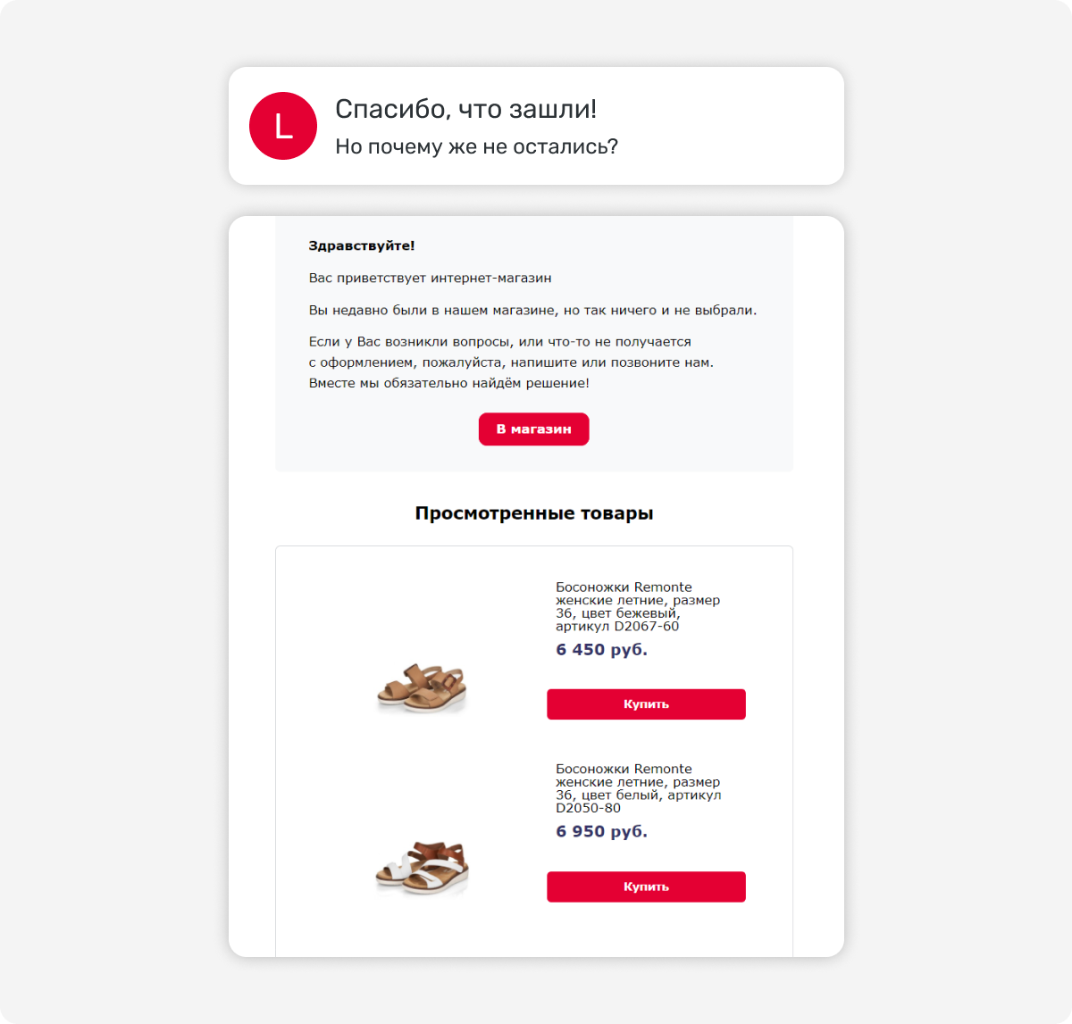
Task: Click the "Просмотренные товары" heading
Action: 534,513
